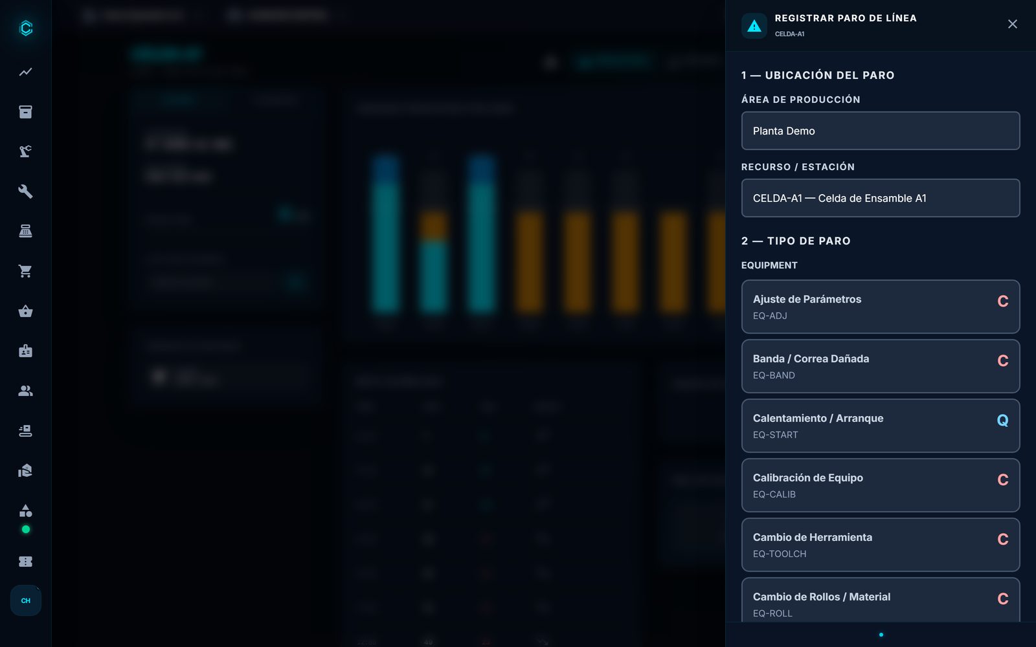This screenshot has width=1036, height=647.
Task: Close the Registrar Paro de Línea panel
Action: 1013,24
